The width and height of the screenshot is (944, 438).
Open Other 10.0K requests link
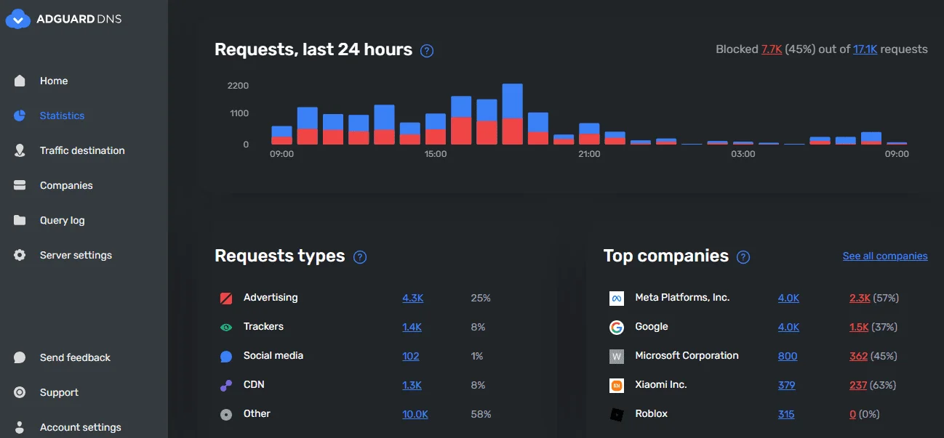coord(415,414)
